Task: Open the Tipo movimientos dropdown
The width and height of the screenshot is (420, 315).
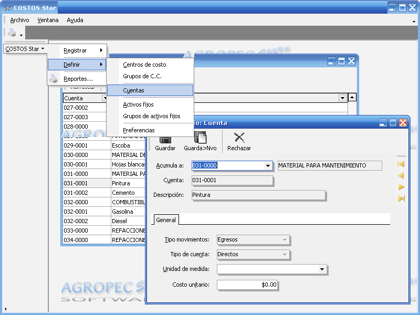Action: point(285,240)
